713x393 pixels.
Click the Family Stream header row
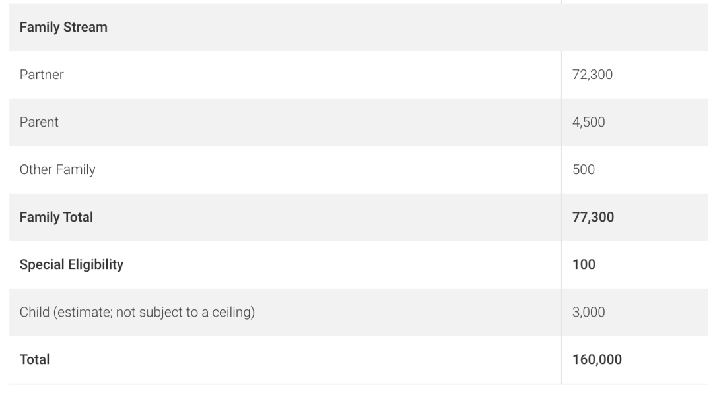(358, 27)
